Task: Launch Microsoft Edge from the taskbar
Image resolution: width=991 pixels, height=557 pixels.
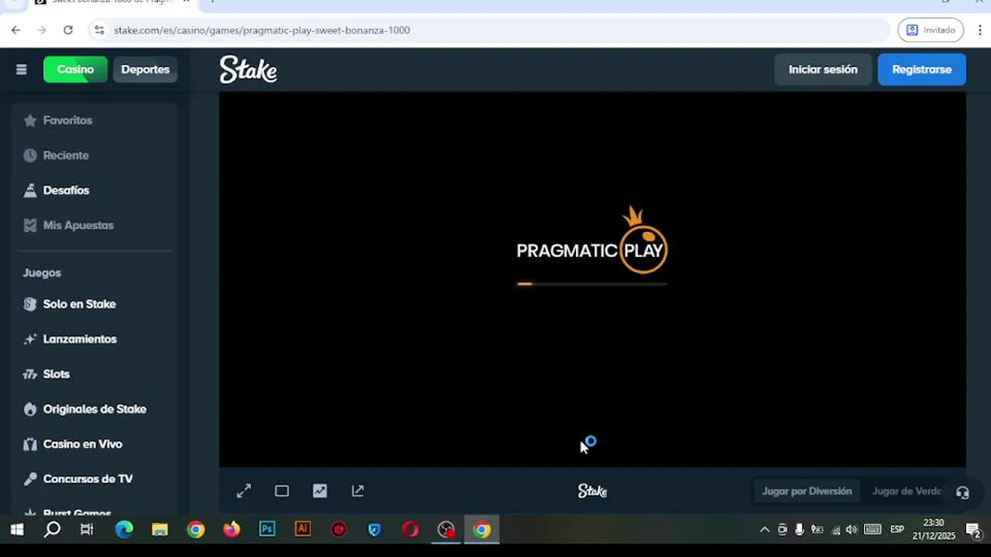Action: [x=124, y=530]
